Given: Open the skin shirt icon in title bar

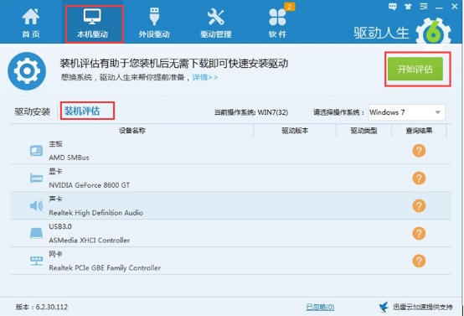Looking at the screenshot, I should coord(409,7).
